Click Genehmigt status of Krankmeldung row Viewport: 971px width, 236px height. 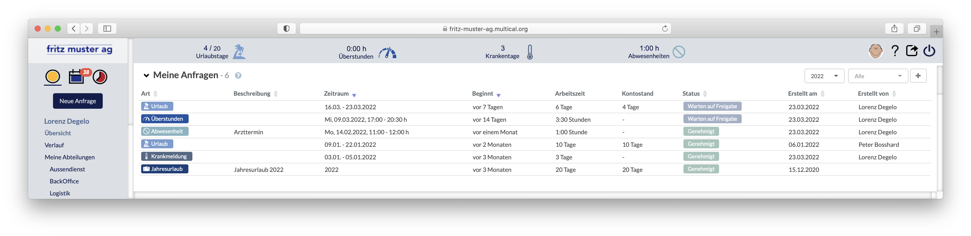(701, 156)
